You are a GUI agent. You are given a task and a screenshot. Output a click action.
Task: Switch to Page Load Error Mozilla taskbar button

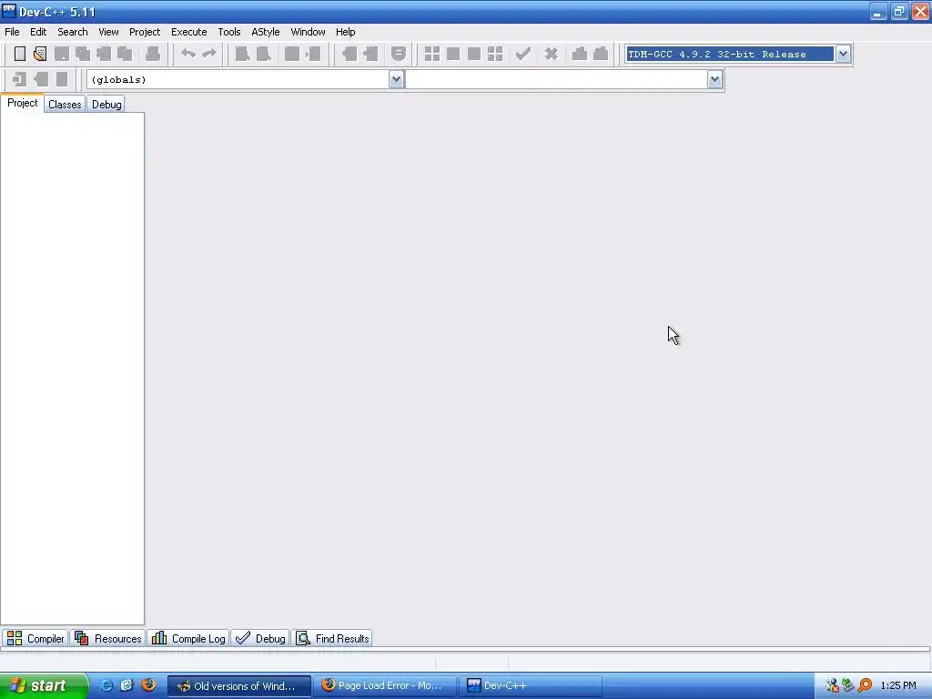coord(385,686)
